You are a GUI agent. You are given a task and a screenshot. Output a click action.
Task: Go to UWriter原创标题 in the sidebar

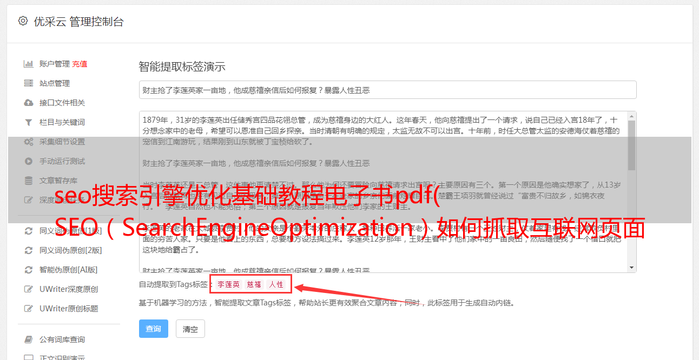pyautogui.click(x=69, y=309)
